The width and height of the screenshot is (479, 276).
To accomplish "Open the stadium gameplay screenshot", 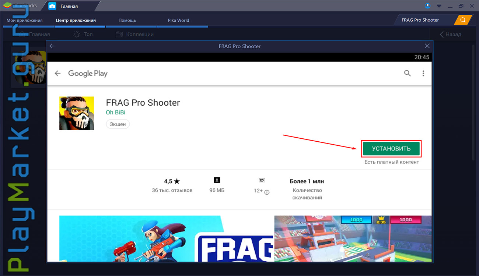I will pyautogui.click(x=353, y=238).
